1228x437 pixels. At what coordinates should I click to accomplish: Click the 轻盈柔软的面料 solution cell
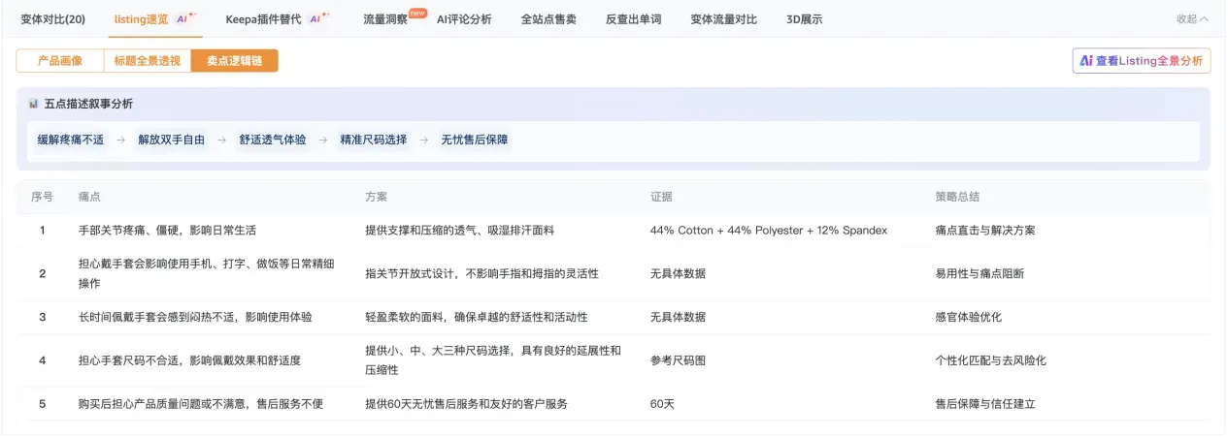tap(476, 317)
